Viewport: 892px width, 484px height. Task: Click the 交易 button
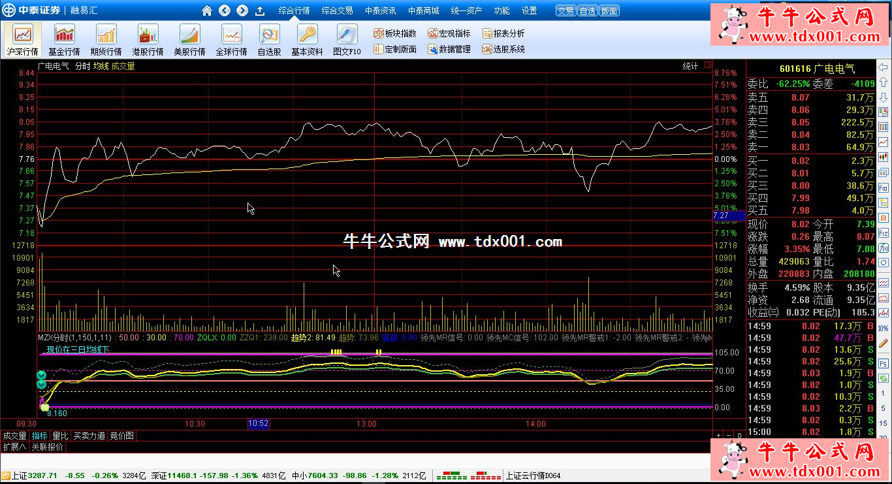point(565,10)
